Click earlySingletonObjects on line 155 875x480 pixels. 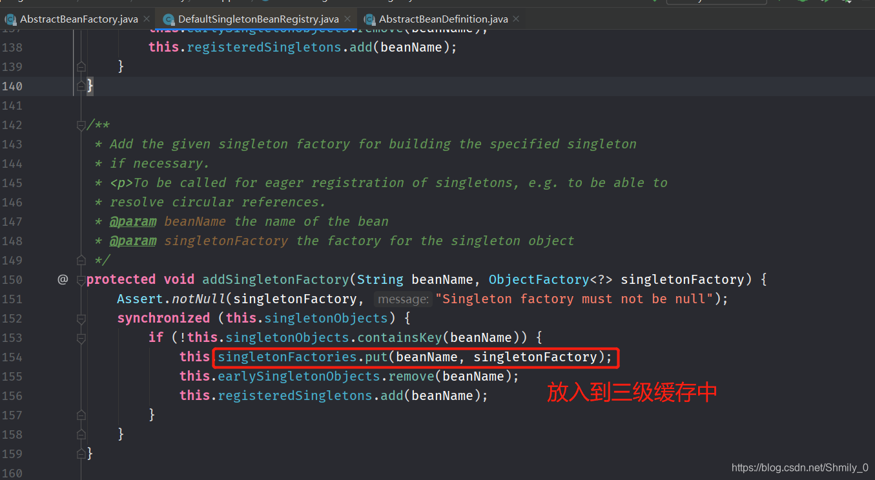(299, 376)
